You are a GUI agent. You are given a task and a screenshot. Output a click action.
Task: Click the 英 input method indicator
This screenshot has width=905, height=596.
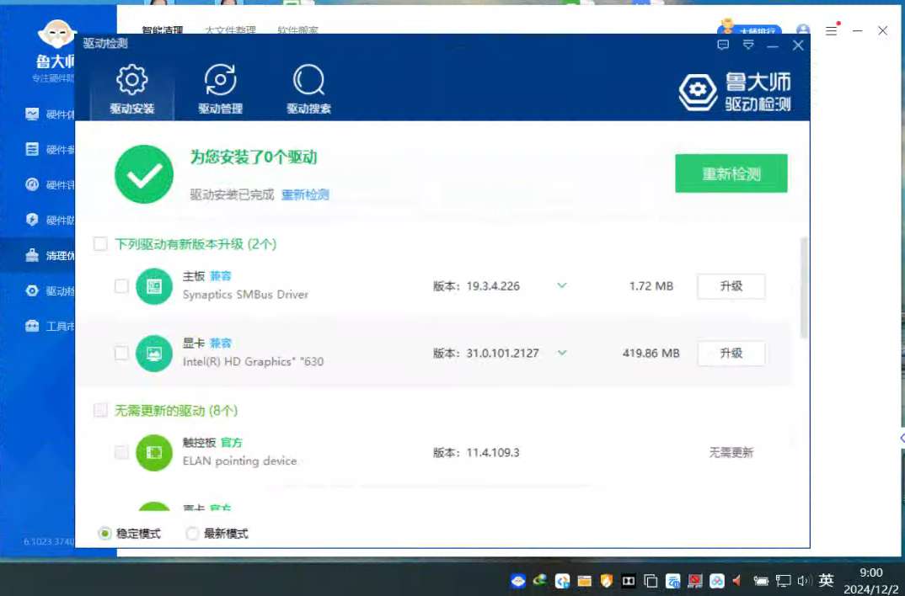point(826,580)
